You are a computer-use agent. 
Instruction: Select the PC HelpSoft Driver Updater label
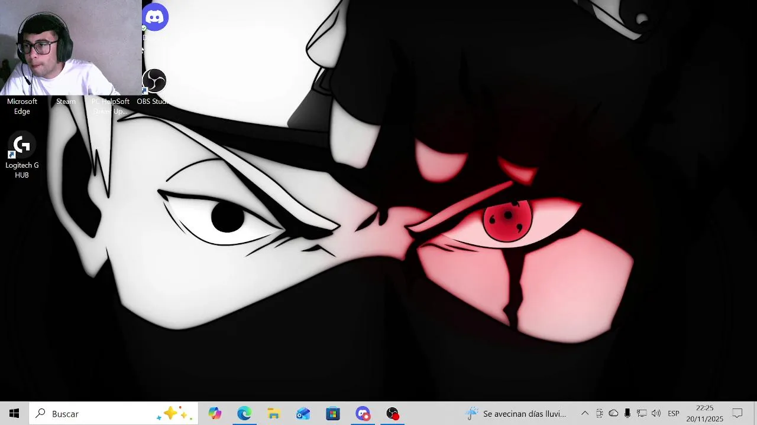coord(110,106)
